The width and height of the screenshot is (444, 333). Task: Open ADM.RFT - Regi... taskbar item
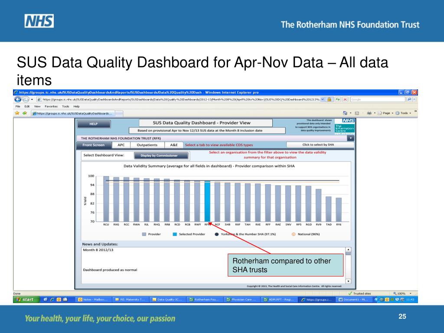click(279, 300)
